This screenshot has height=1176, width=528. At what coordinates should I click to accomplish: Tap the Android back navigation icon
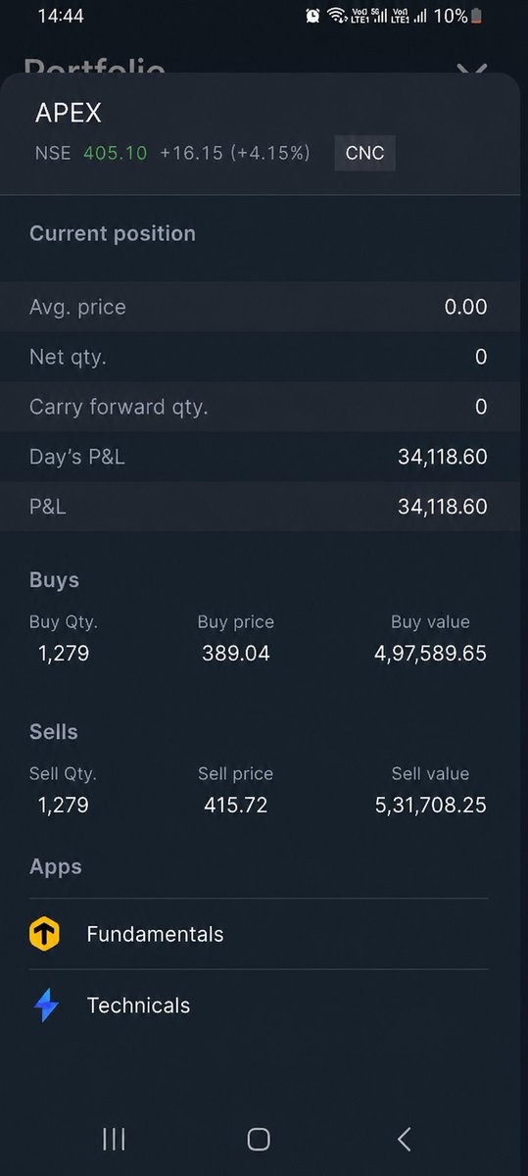[x=404, y=1138]
